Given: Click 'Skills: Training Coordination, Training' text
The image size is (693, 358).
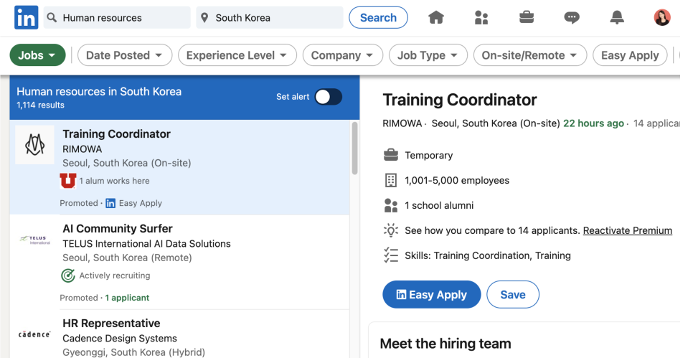Looking at the screenshot, I should pyautogui.click(x=488, y=255).
